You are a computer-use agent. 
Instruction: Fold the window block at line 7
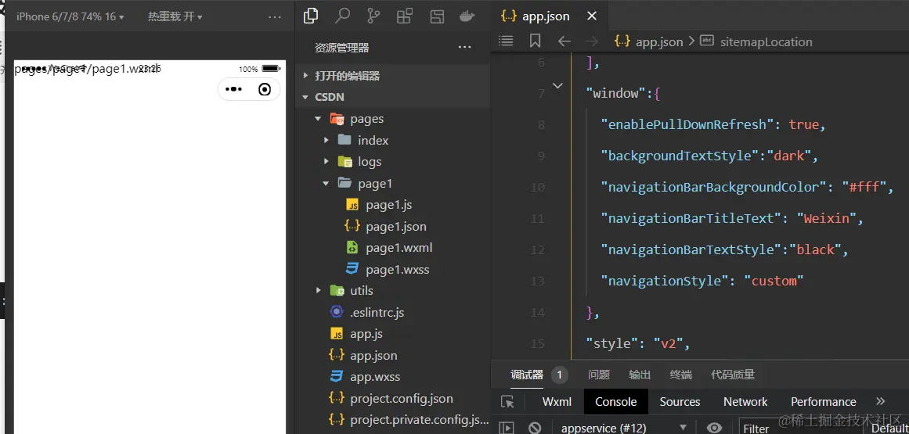pyautogui.click(x=557, y=86)
